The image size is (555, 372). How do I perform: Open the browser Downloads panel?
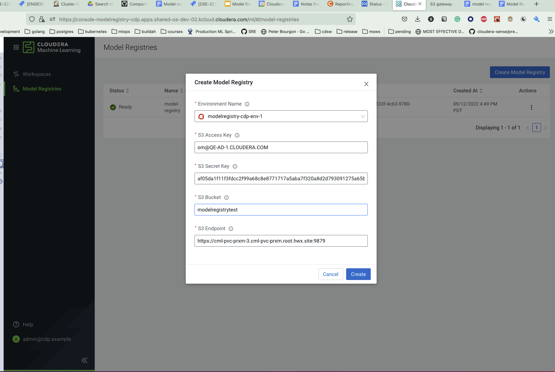(418, 19)
